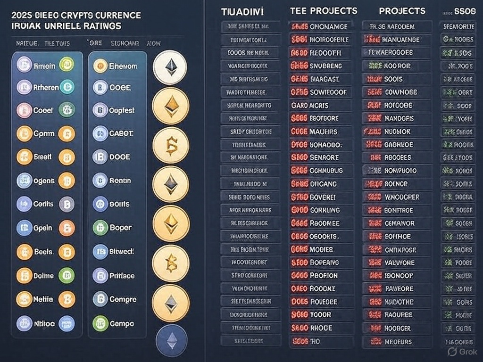Screen dimensions: 483x362
Task: Select the DOGE coin icon
Action: pos(100,156)
